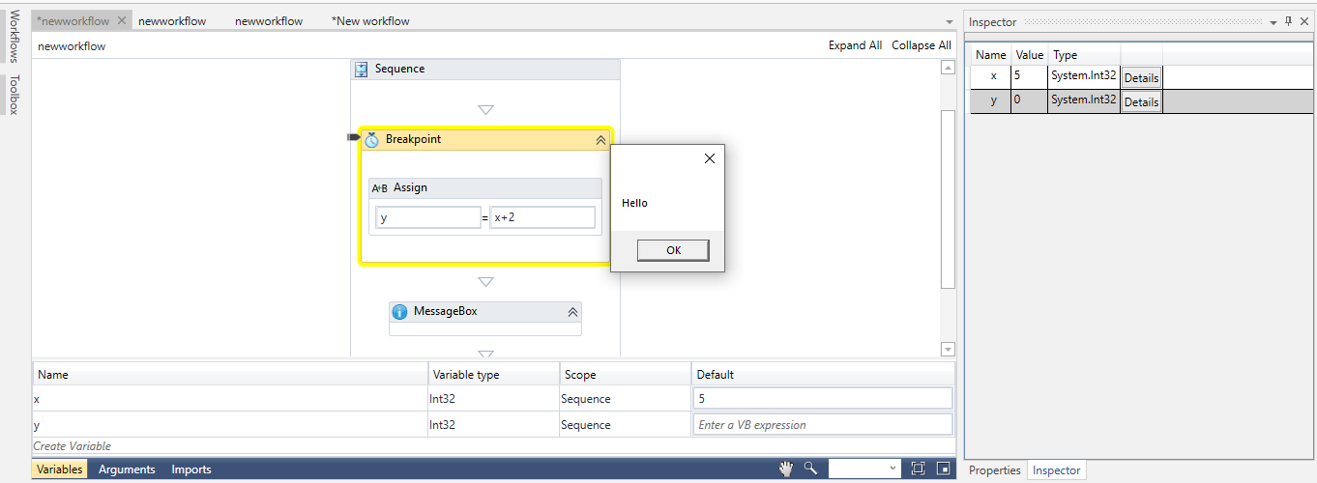Image resolution: width=1317 pixels, height=483 pixels.
Task: Switch to the Arguments tab
Action: (127, 469)
